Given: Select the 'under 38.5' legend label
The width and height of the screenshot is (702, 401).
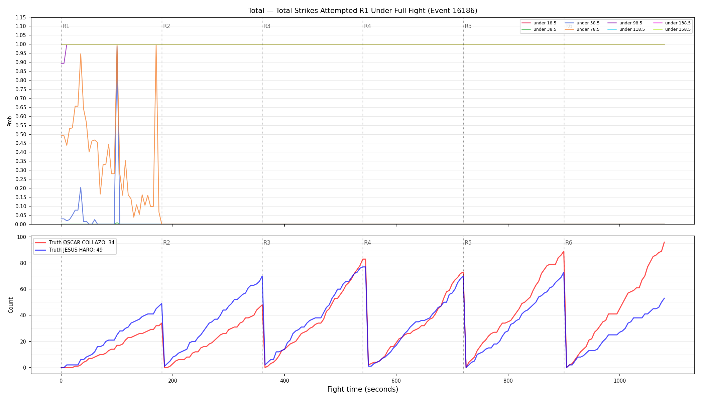Looking at the screenshot, I should tap(545, 29).
